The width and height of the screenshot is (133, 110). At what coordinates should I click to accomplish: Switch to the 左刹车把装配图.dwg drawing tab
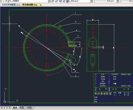(11, 5)
